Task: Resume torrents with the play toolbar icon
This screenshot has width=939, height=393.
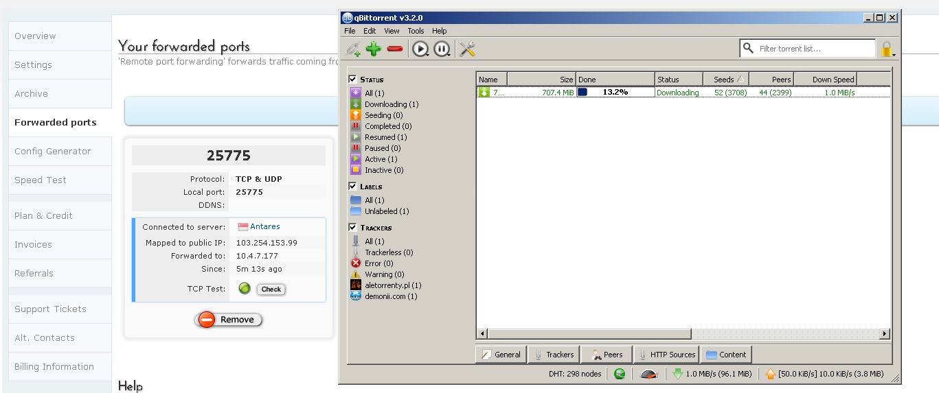Action: (419, 49)
